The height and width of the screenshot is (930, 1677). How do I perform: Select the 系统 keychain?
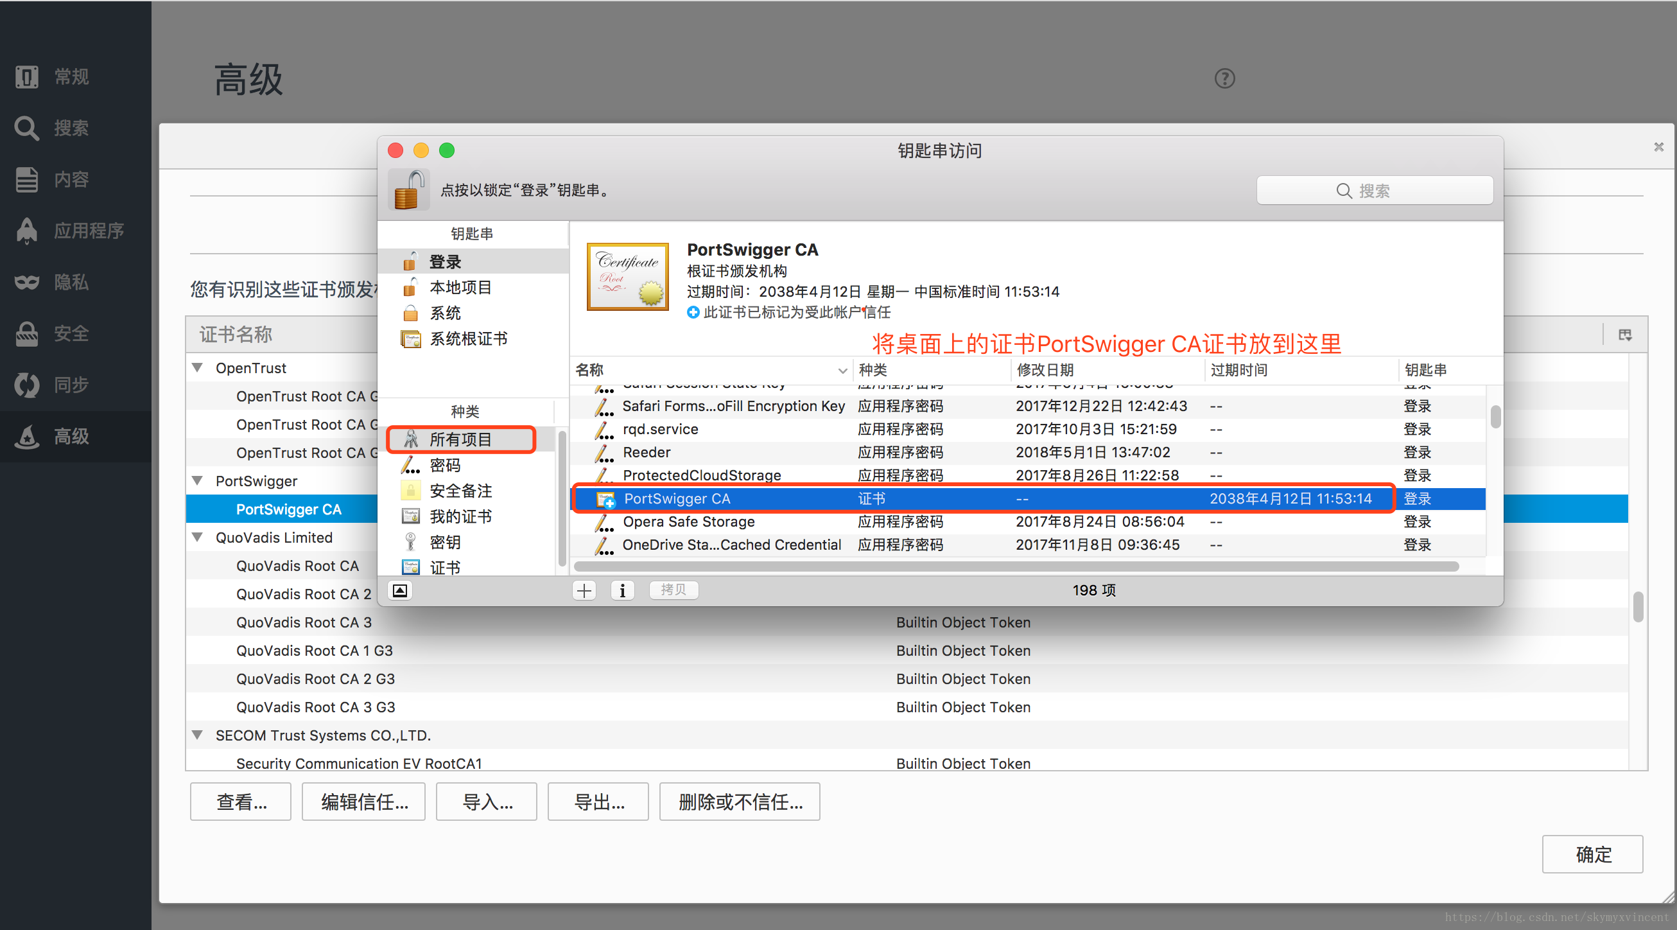point(473,313)
